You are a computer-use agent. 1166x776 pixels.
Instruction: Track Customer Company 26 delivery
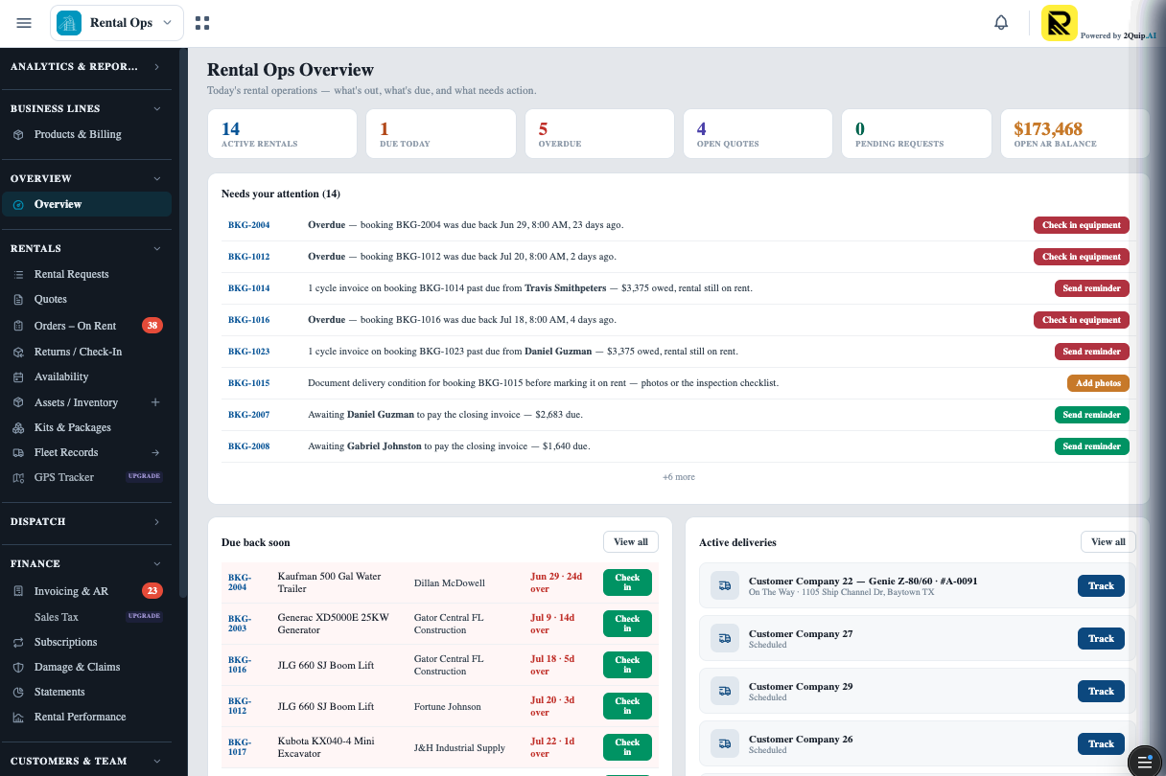click(1101, 744)
